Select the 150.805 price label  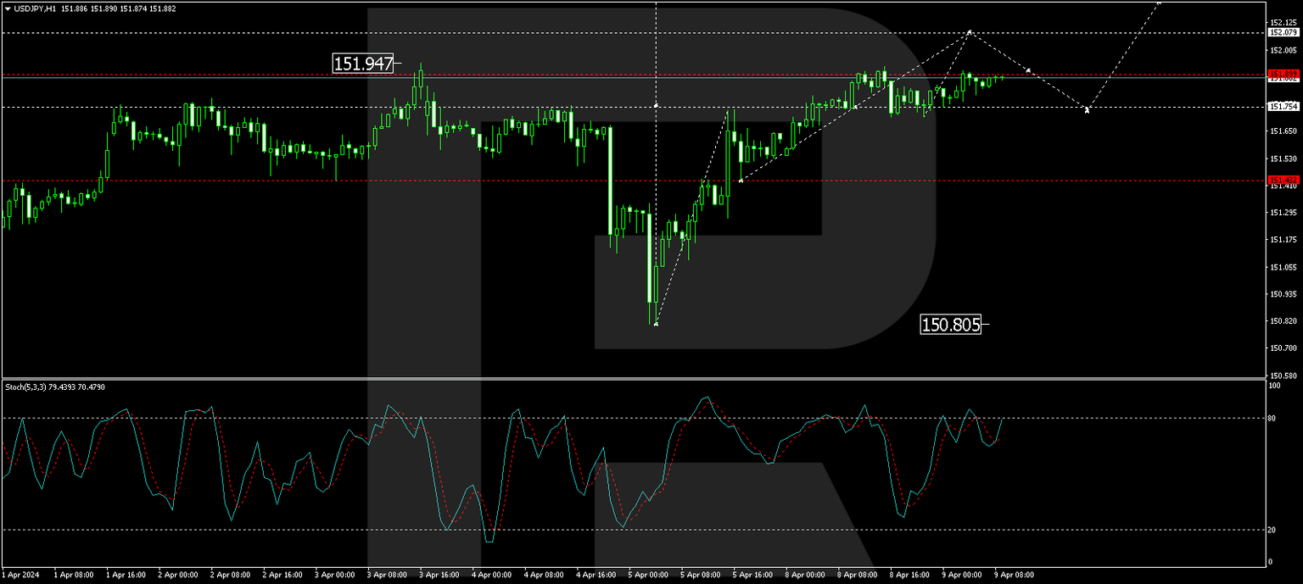click(952, 325)
